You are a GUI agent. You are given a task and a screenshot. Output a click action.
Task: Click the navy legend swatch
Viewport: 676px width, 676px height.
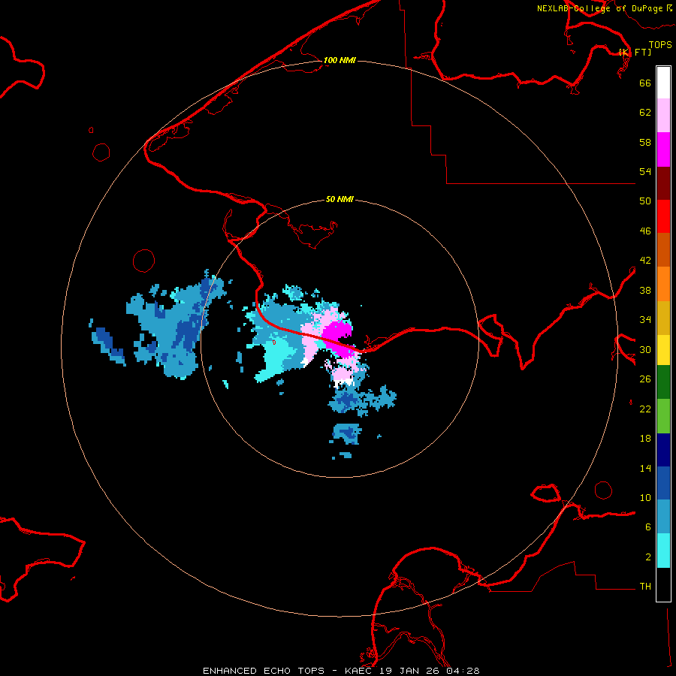[x=663, y=450]
